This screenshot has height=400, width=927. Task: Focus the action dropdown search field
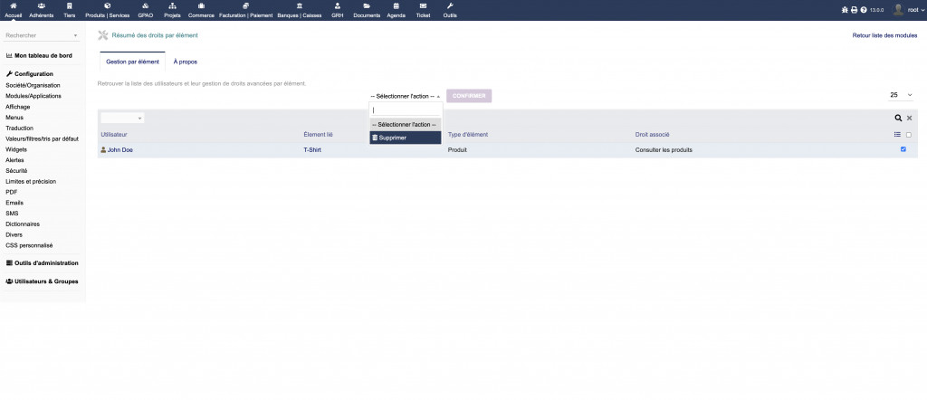tap(406, 110)
